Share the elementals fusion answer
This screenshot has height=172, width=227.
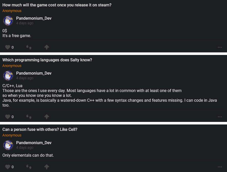coord(46,167)
